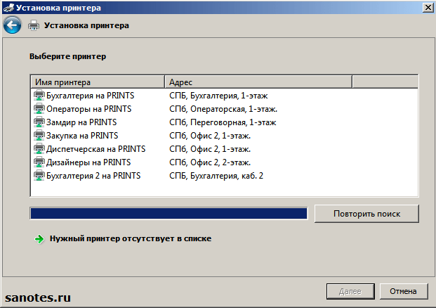Click the Далее button

350,291
